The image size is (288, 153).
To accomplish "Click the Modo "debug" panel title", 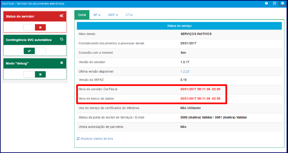I will [x=17, y=63].
